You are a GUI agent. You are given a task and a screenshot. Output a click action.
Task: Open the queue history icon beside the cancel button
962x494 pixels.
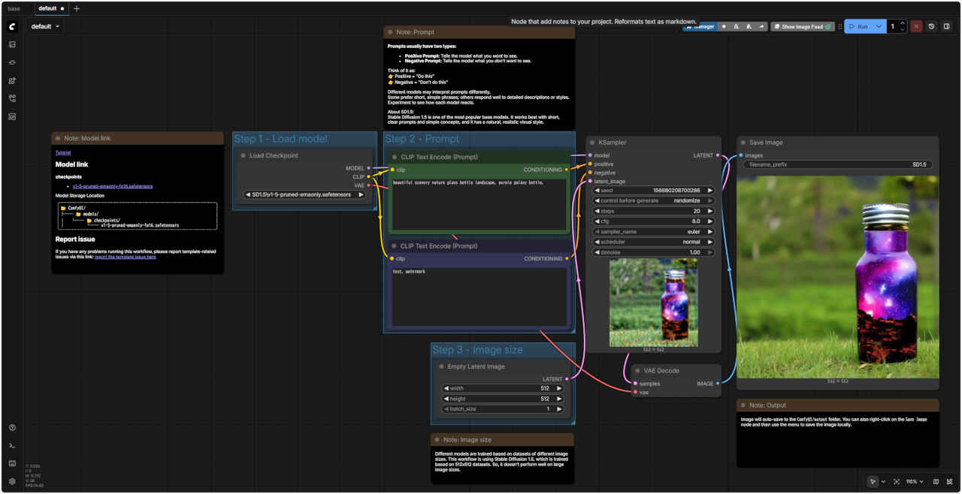tap(931, 26)
